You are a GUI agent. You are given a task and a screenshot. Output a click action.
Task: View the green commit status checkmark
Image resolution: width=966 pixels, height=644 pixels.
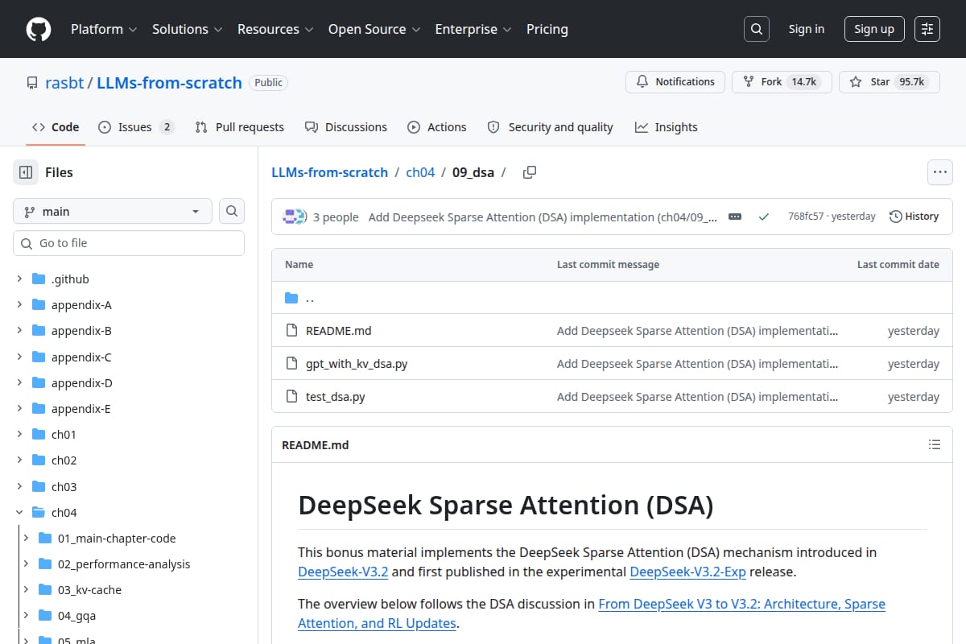click(x=764, y=217)
